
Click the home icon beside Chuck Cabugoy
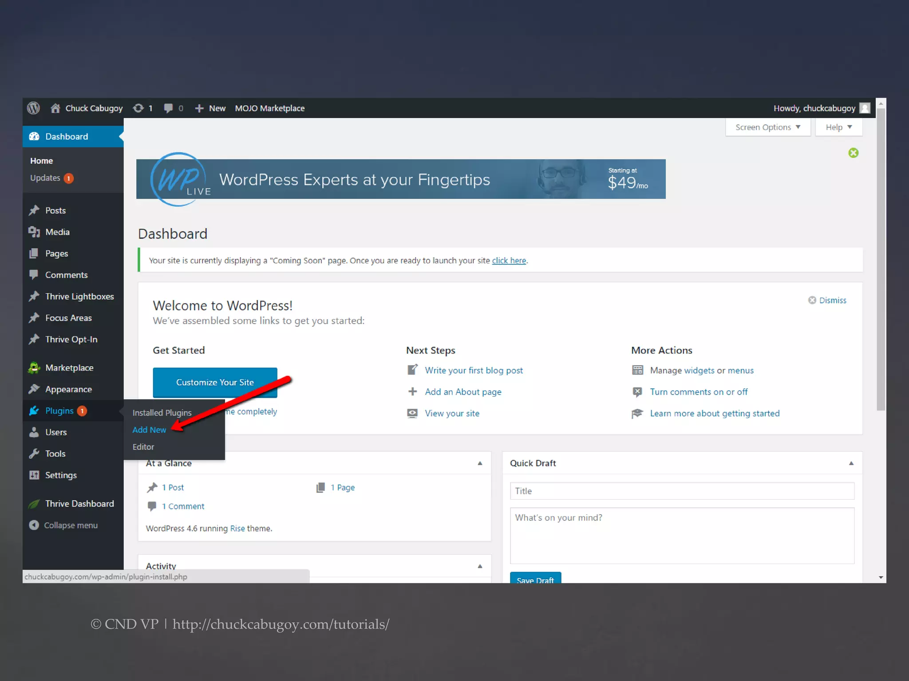55,108
